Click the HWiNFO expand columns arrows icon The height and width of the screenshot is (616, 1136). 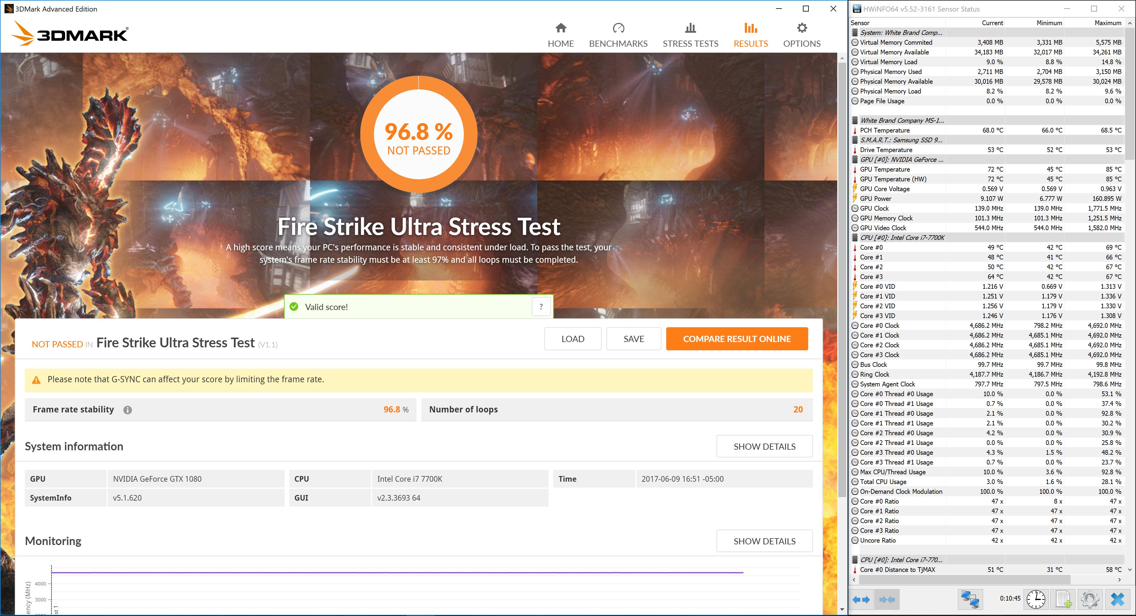861,600
